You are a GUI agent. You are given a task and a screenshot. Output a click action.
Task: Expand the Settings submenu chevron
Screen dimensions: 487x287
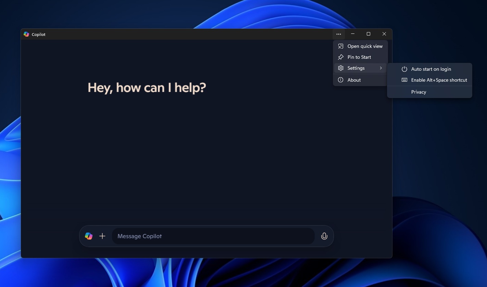coord(381,68)
